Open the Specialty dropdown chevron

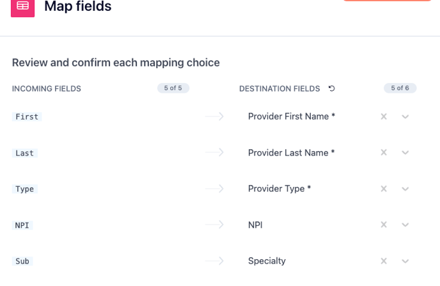pos(405,261)
